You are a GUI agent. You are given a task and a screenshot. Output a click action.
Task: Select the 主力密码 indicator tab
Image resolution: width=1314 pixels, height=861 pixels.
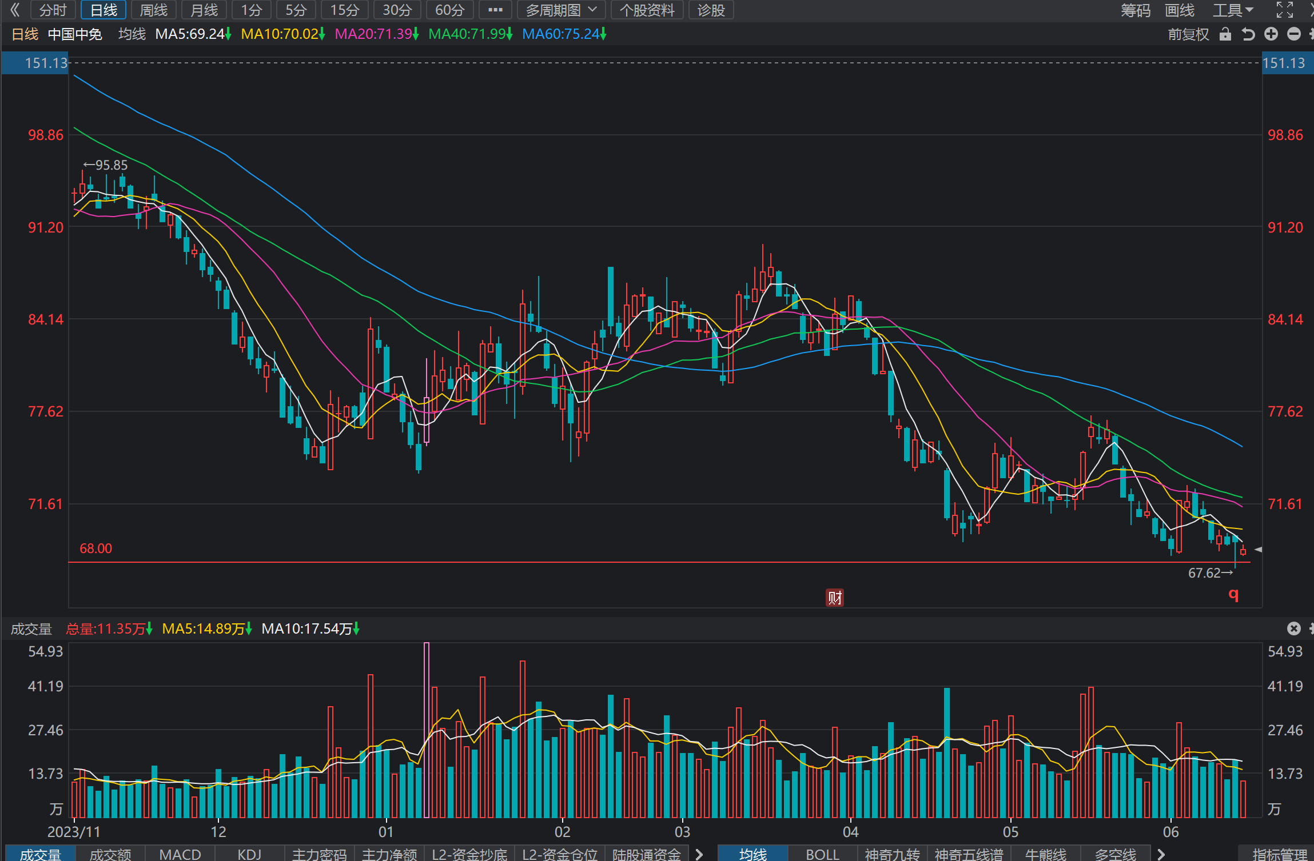[x=319, y=854]
